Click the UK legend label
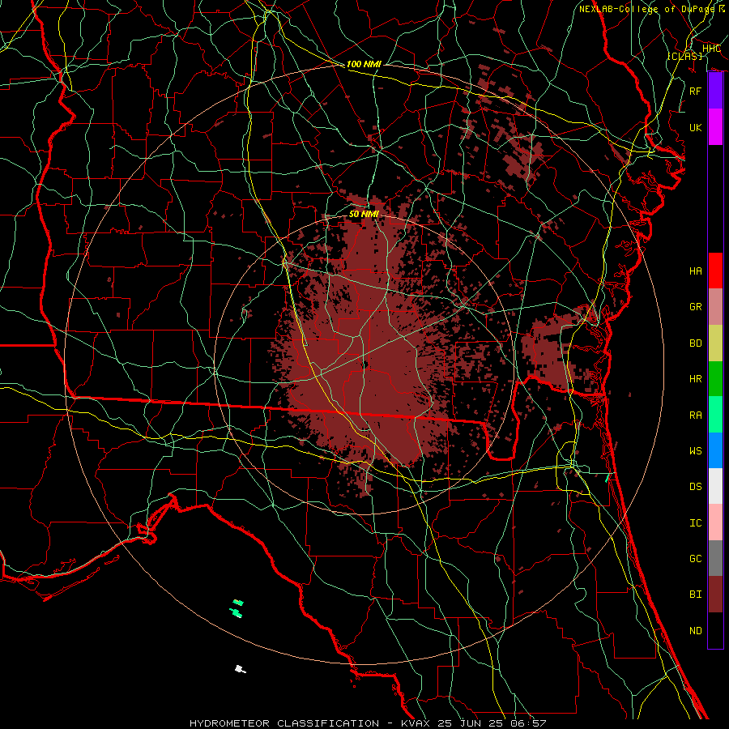This screenshot has height=729, width=729. [x=696, y=127]
